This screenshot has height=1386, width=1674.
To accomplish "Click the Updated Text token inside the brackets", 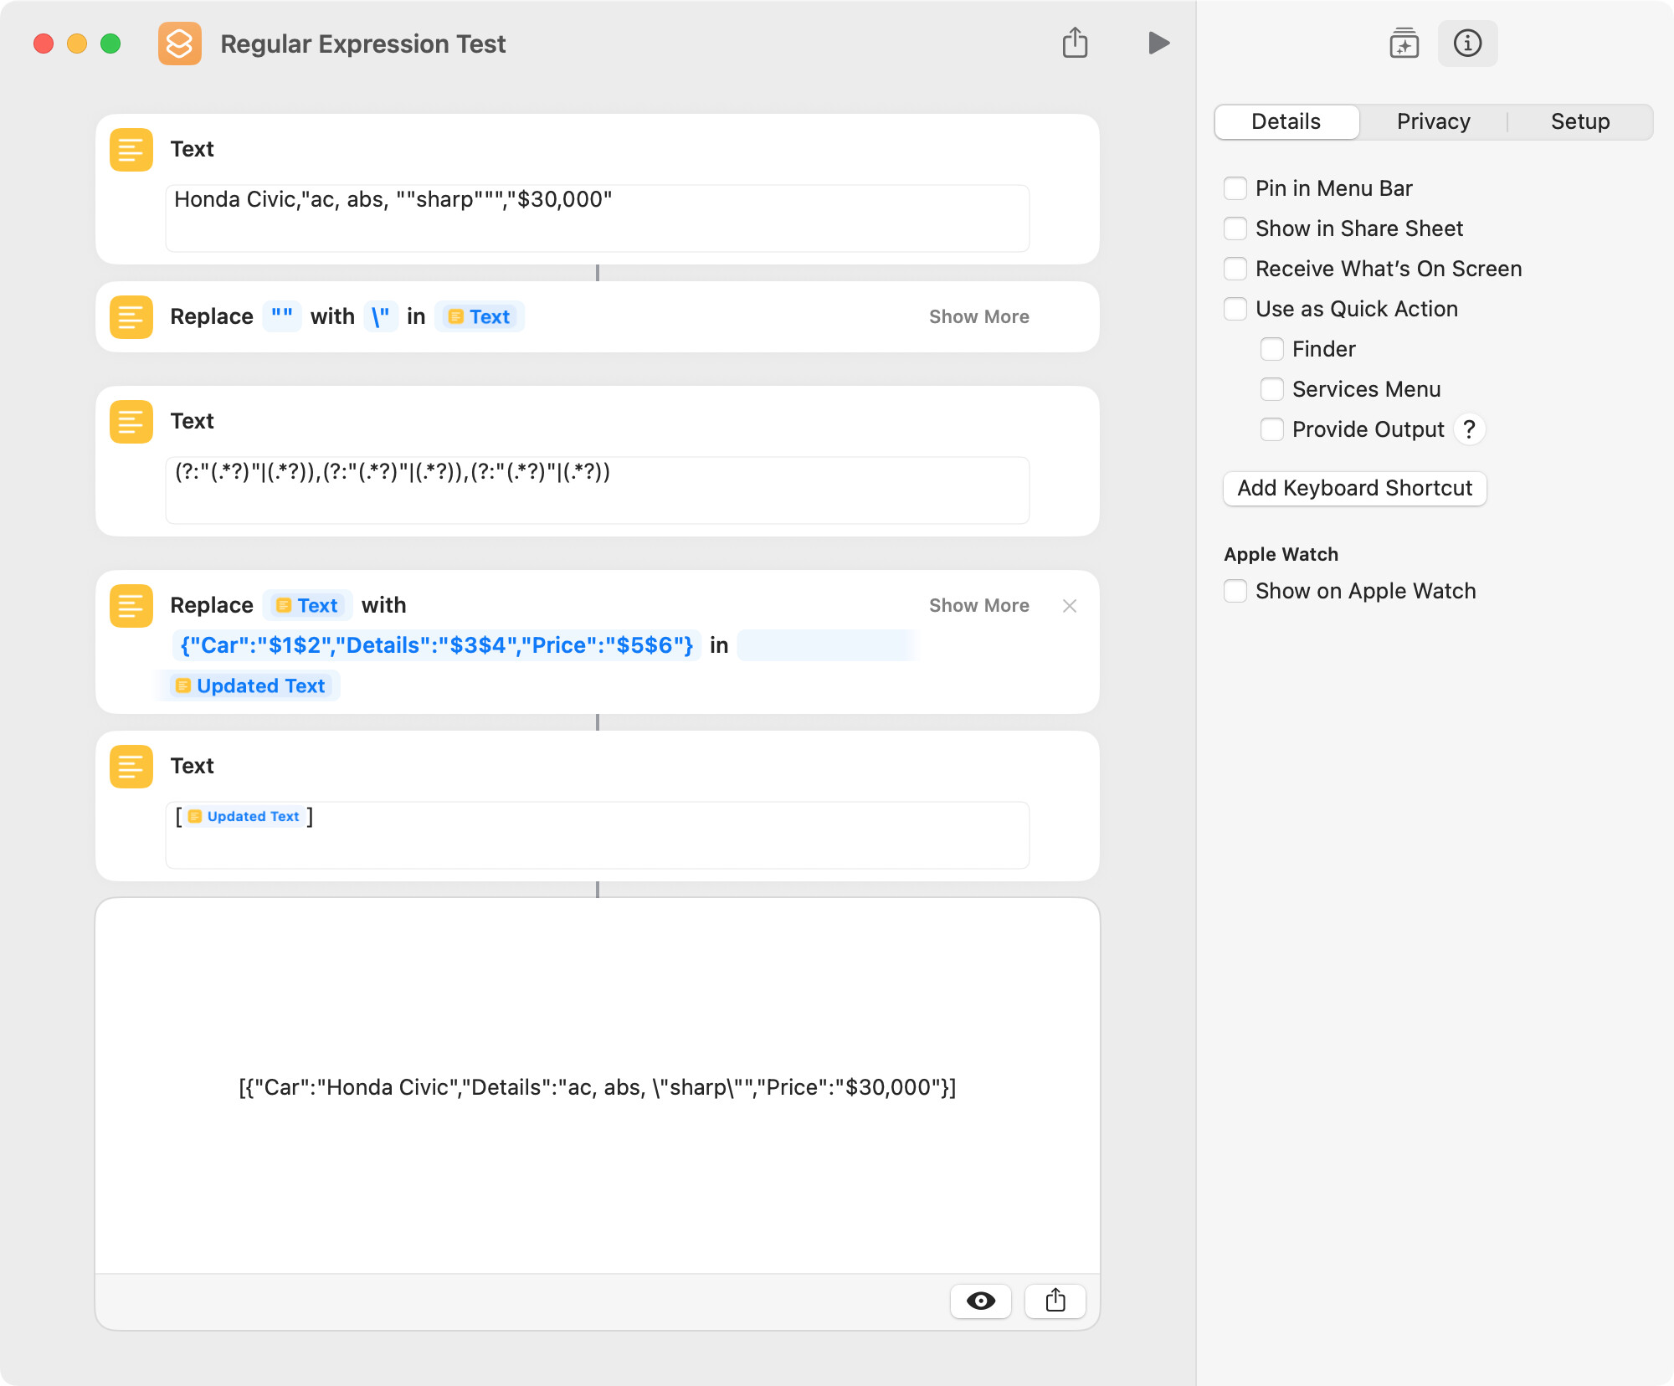I will 244,817.
